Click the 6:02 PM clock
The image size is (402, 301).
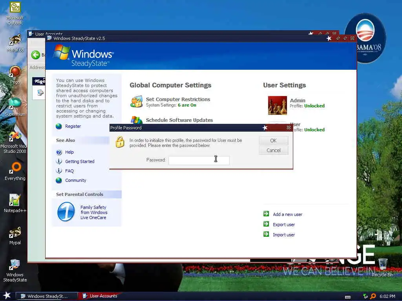(x=387, y=296)
